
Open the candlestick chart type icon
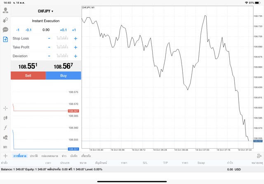tap(5, 118)
